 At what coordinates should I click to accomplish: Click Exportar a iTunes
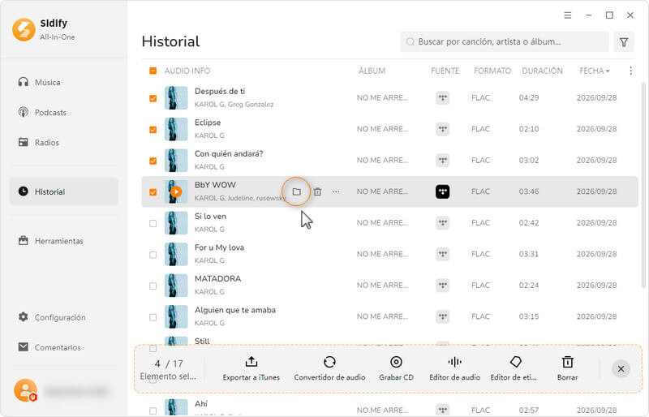pos(251,368)
